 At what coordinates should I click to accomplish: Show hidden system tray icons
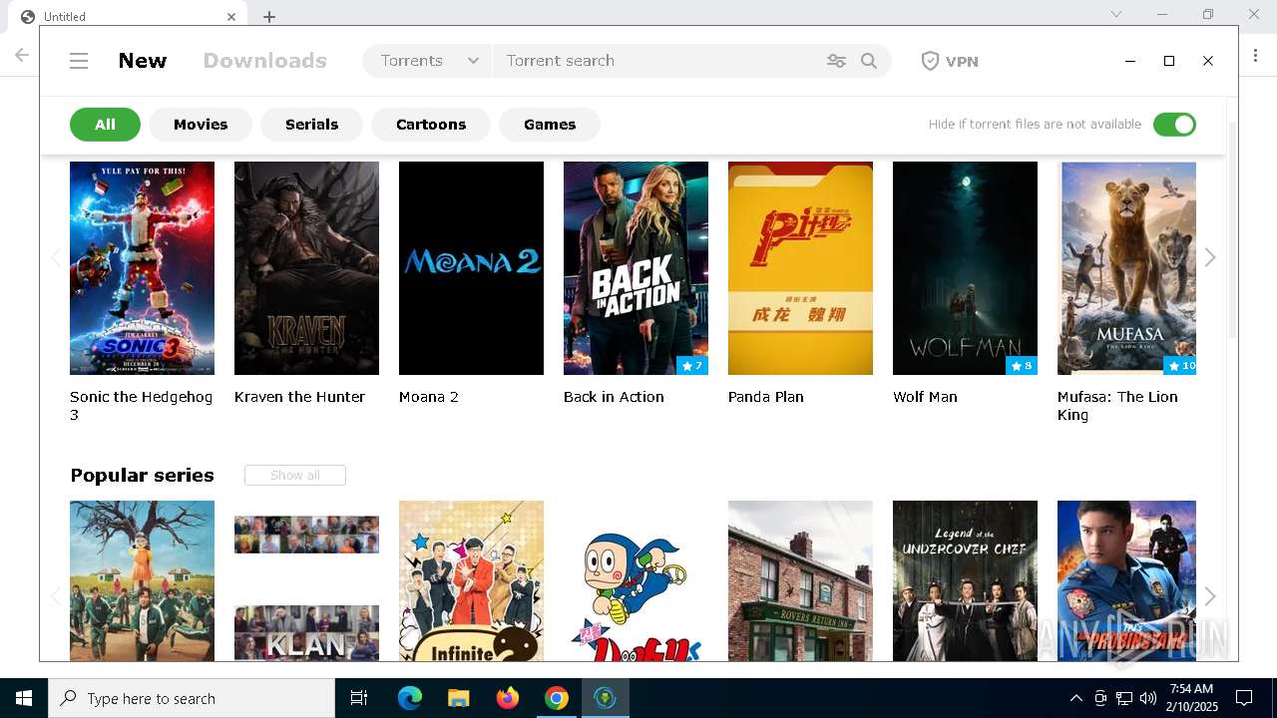coord(1076,698)
